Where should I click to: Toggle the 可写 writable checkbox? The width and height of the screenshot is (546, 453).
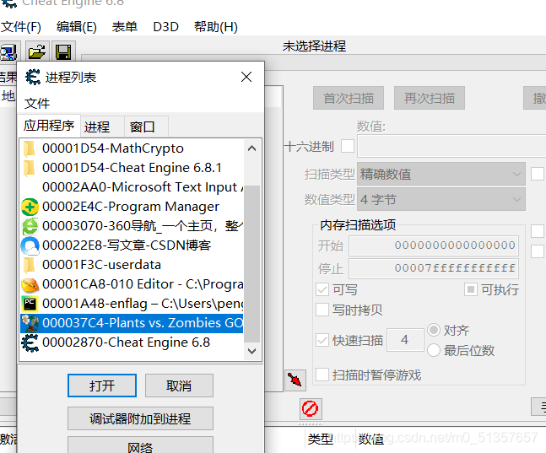322,289
